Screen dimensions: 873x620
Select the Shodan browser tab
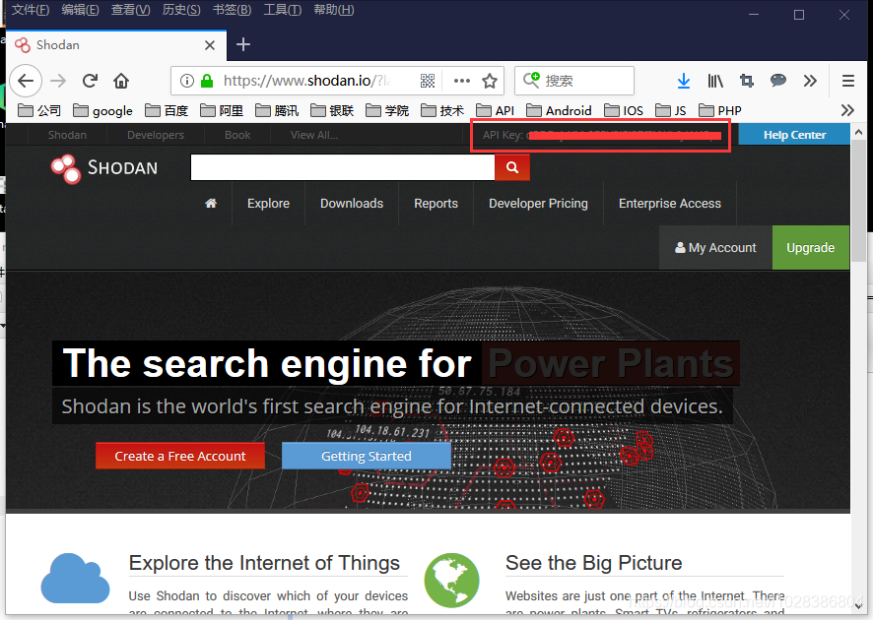click(x=116, y=45)
